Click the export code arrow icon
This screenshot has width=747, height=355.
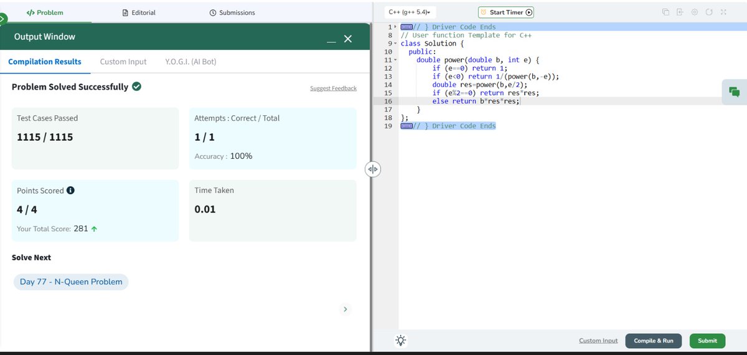click(680, 12)
